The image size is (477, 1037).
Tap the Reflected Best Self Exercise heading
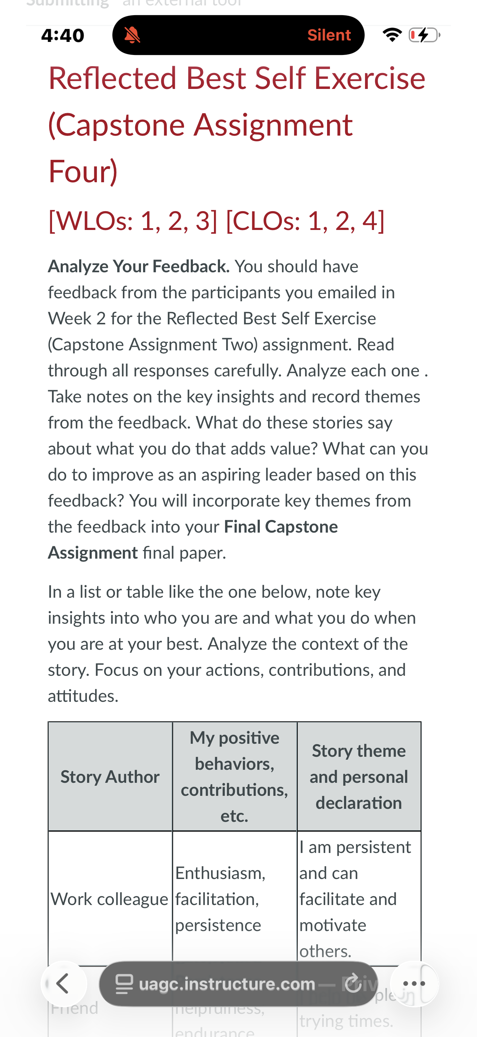(x=237, y=124)
